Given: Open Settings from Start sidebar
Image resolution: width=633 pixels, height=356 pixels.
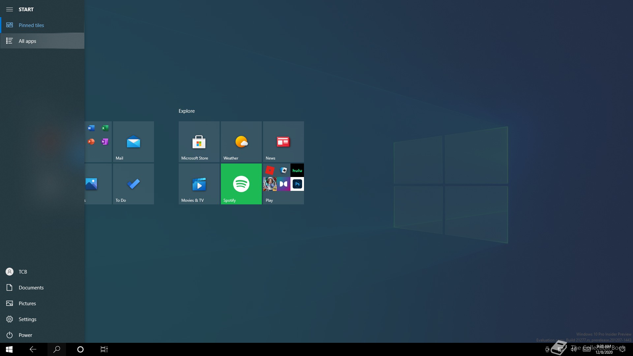Looking at the screenshot, I should coord(27,319).
